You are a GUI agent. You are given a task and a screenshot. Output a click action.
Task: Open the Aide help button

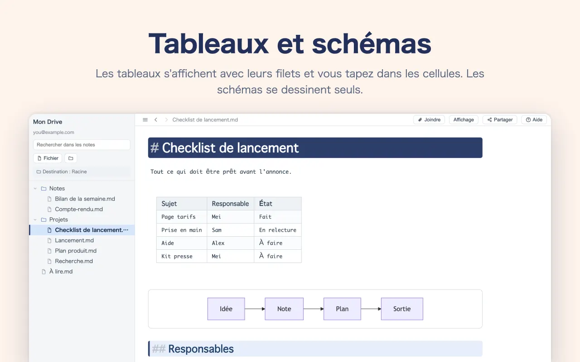coord(534,120)
